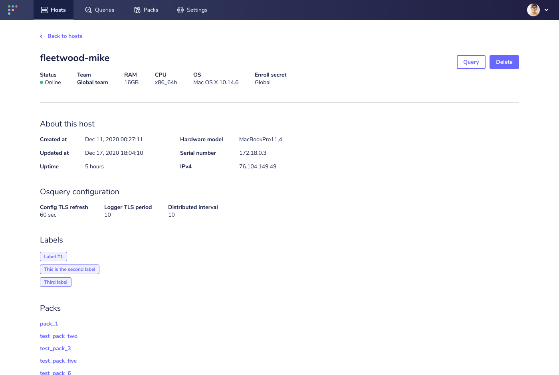
Task: Expand the user account dropdown arrow
Action: (547, 10)
